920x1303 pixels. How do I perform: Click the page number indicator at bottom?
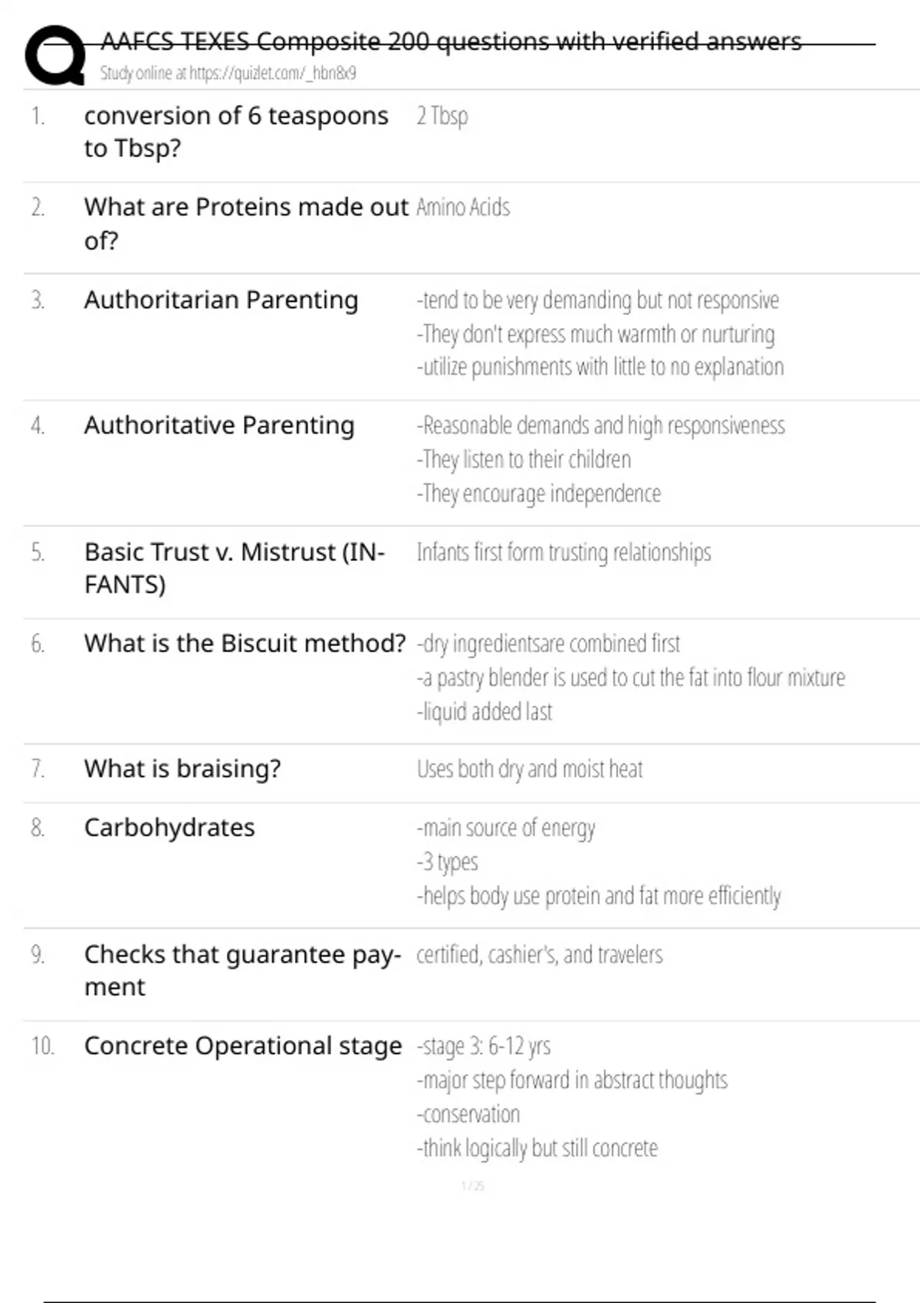coord(472,1186)
